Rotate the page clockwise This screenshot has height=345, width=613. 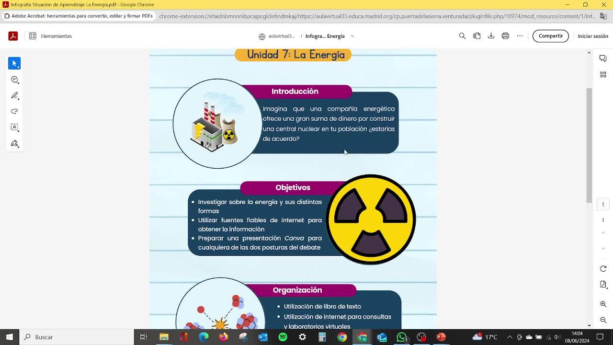603,269
